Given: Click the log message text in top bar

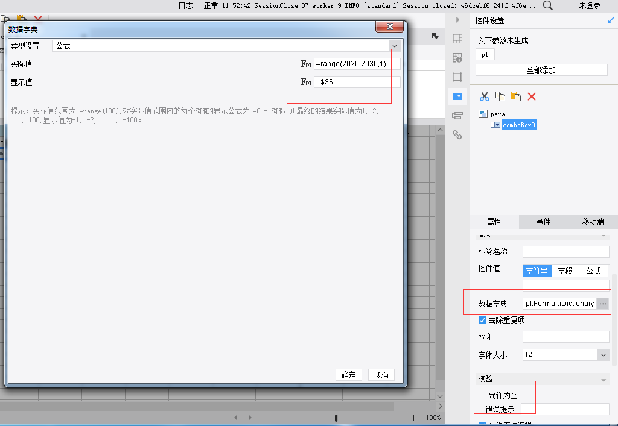Looking at the screenshot, I should coord(371,5).
